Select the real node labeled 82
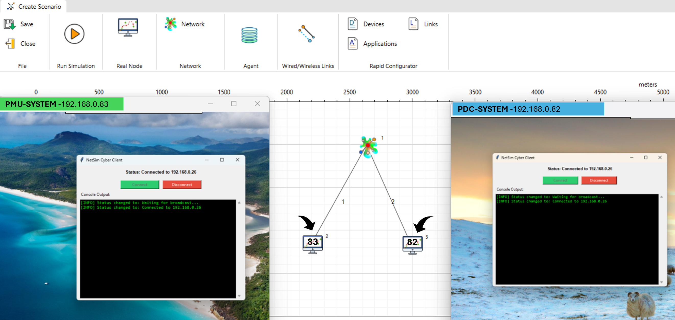 (x=412, y=245)
